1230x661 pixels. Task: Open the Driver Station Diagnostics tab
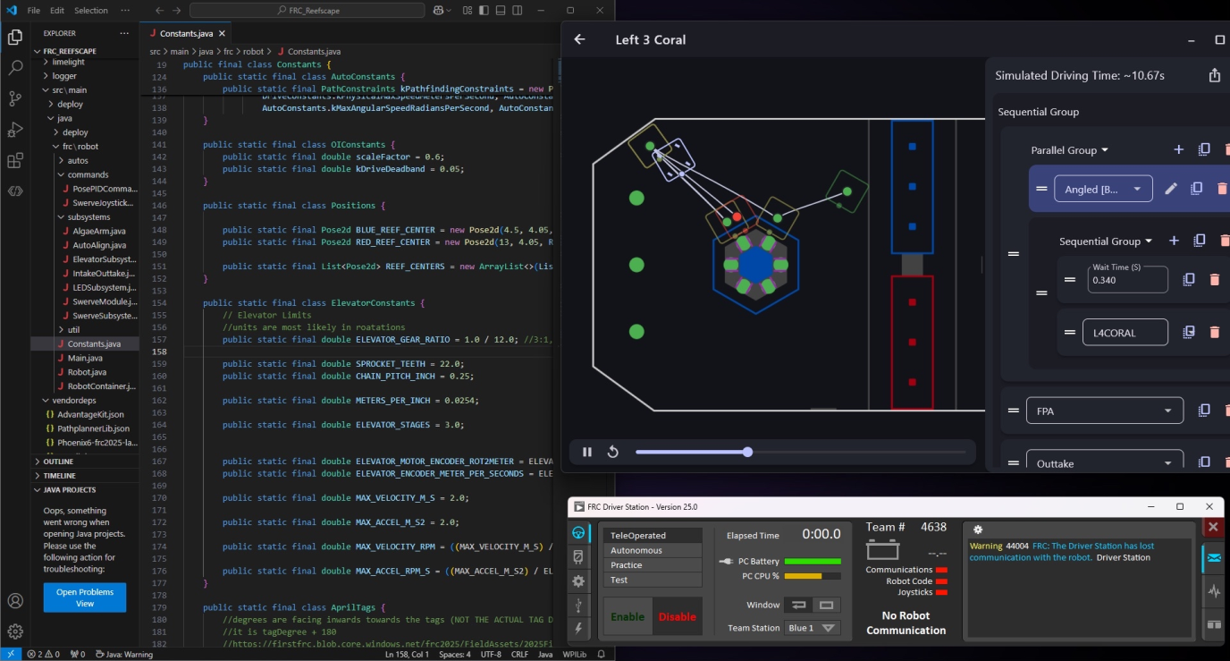point(578,557)
